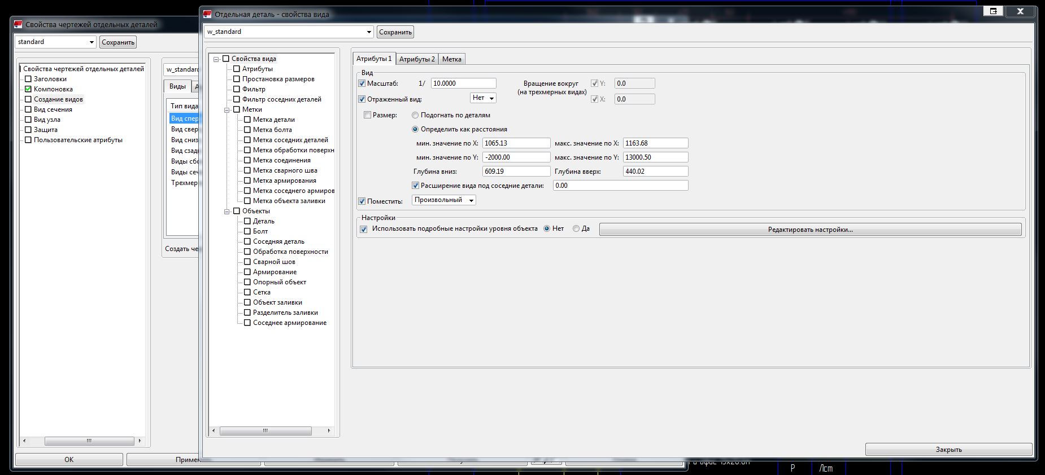
Task: Select Метка болта in the tree
Action: click(272, 130)
